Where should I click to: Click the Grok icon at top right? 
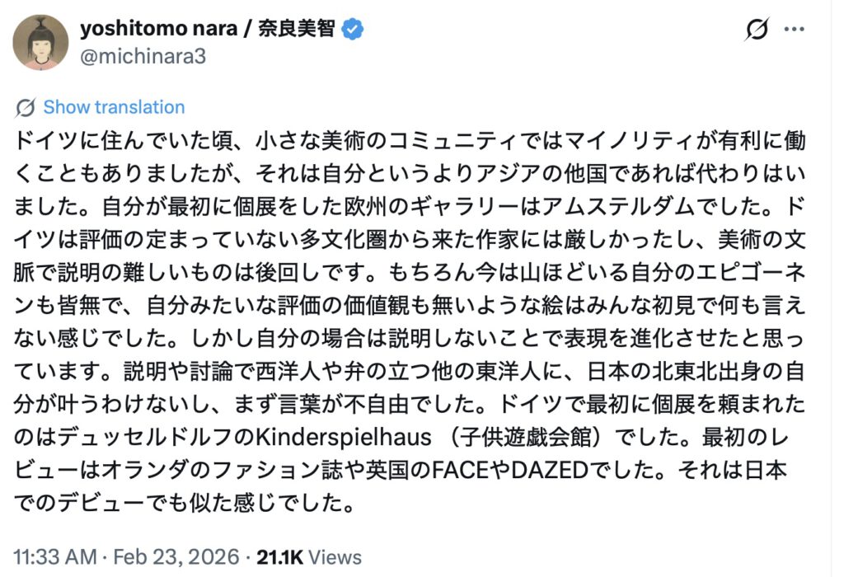[x=756, y=30]
